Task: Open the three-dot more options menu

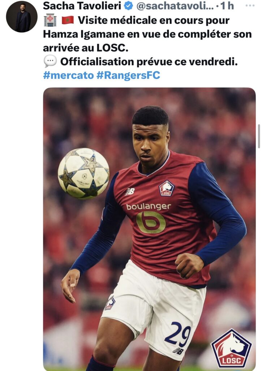Action: 250,5
